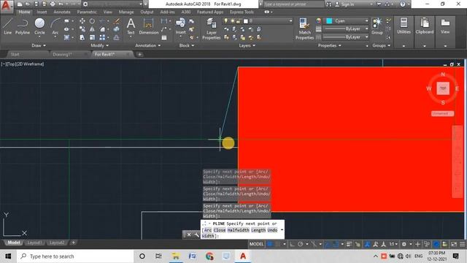Toggle ortho mode in status bar
The image size is (467, 263).
[292, 244]
